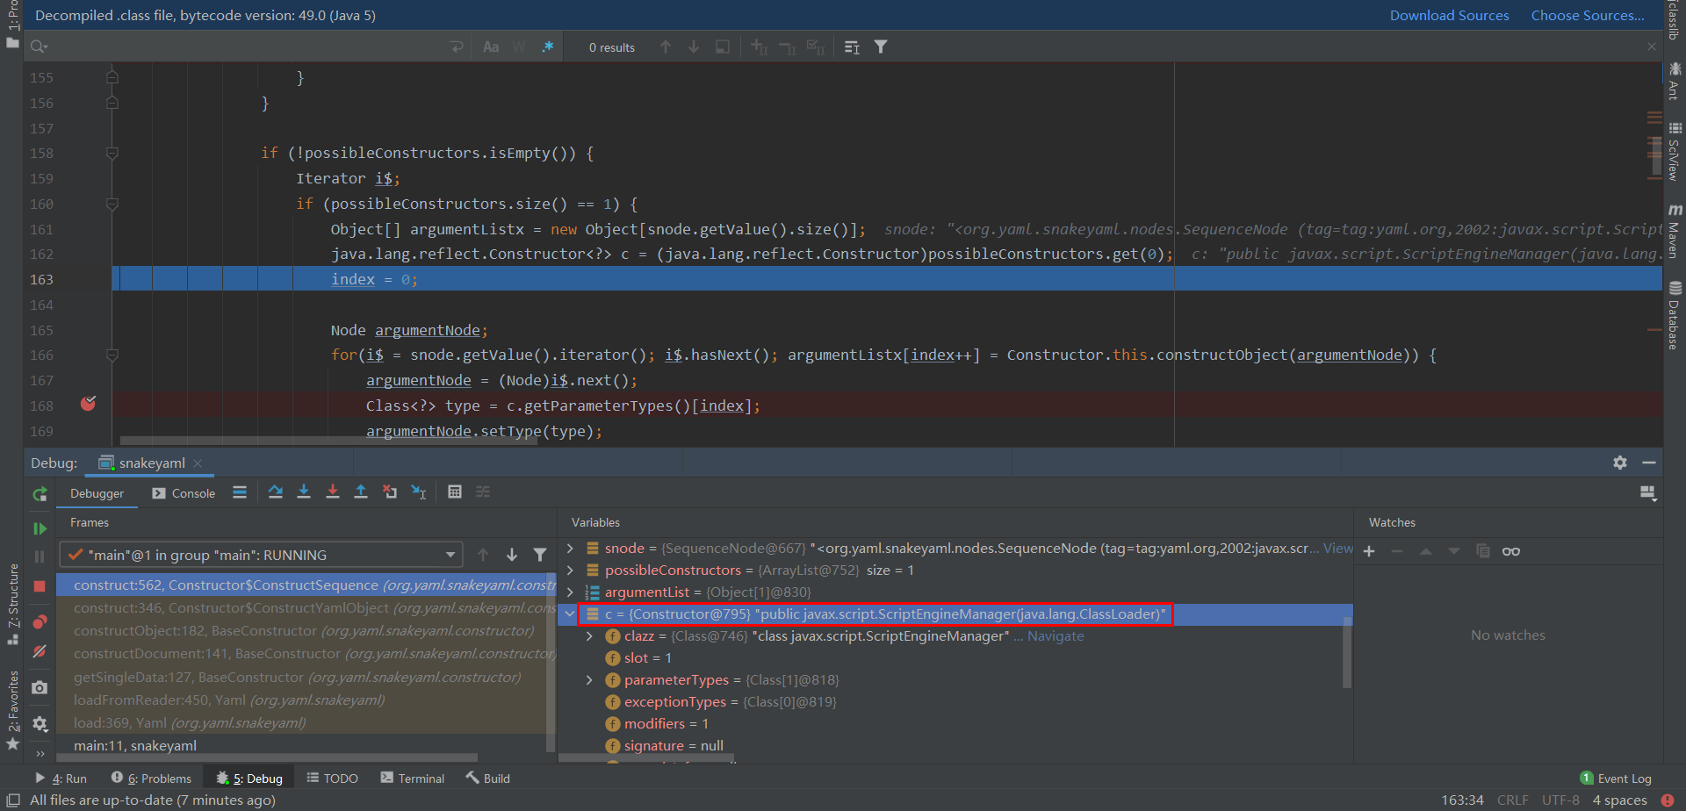Open Evaluate Expression calculator icon
This screenshot has height=811, width=1686.
coord(455,492)
